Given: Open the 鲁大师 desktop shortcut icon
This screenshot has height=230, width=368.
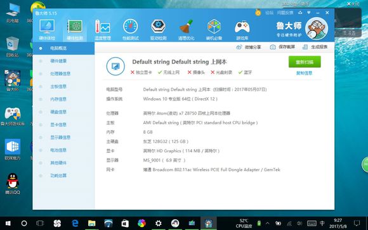Looking at the screenshot, I should (13, 80).
